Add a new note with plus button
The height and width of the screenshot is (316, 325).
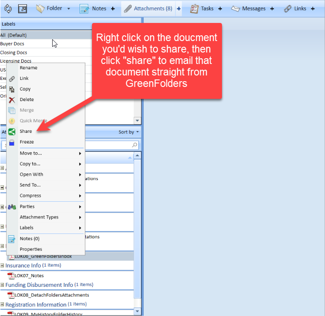(113, 9)
